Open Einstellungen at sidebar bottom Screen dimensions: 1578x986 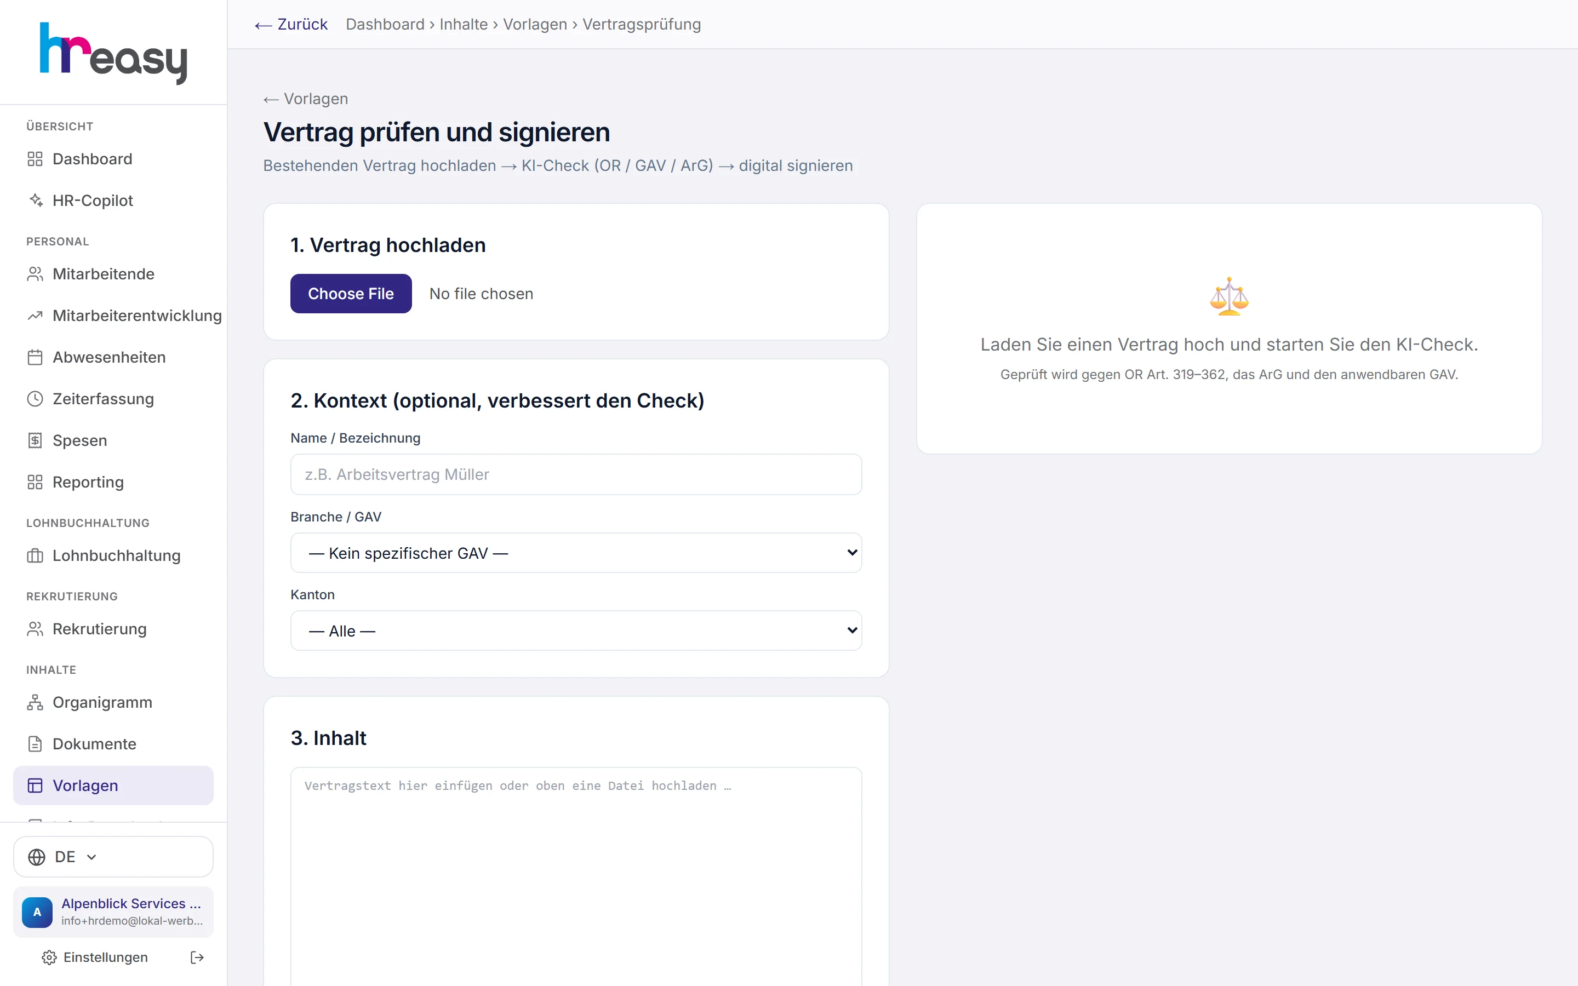click(x=95, y=958)
